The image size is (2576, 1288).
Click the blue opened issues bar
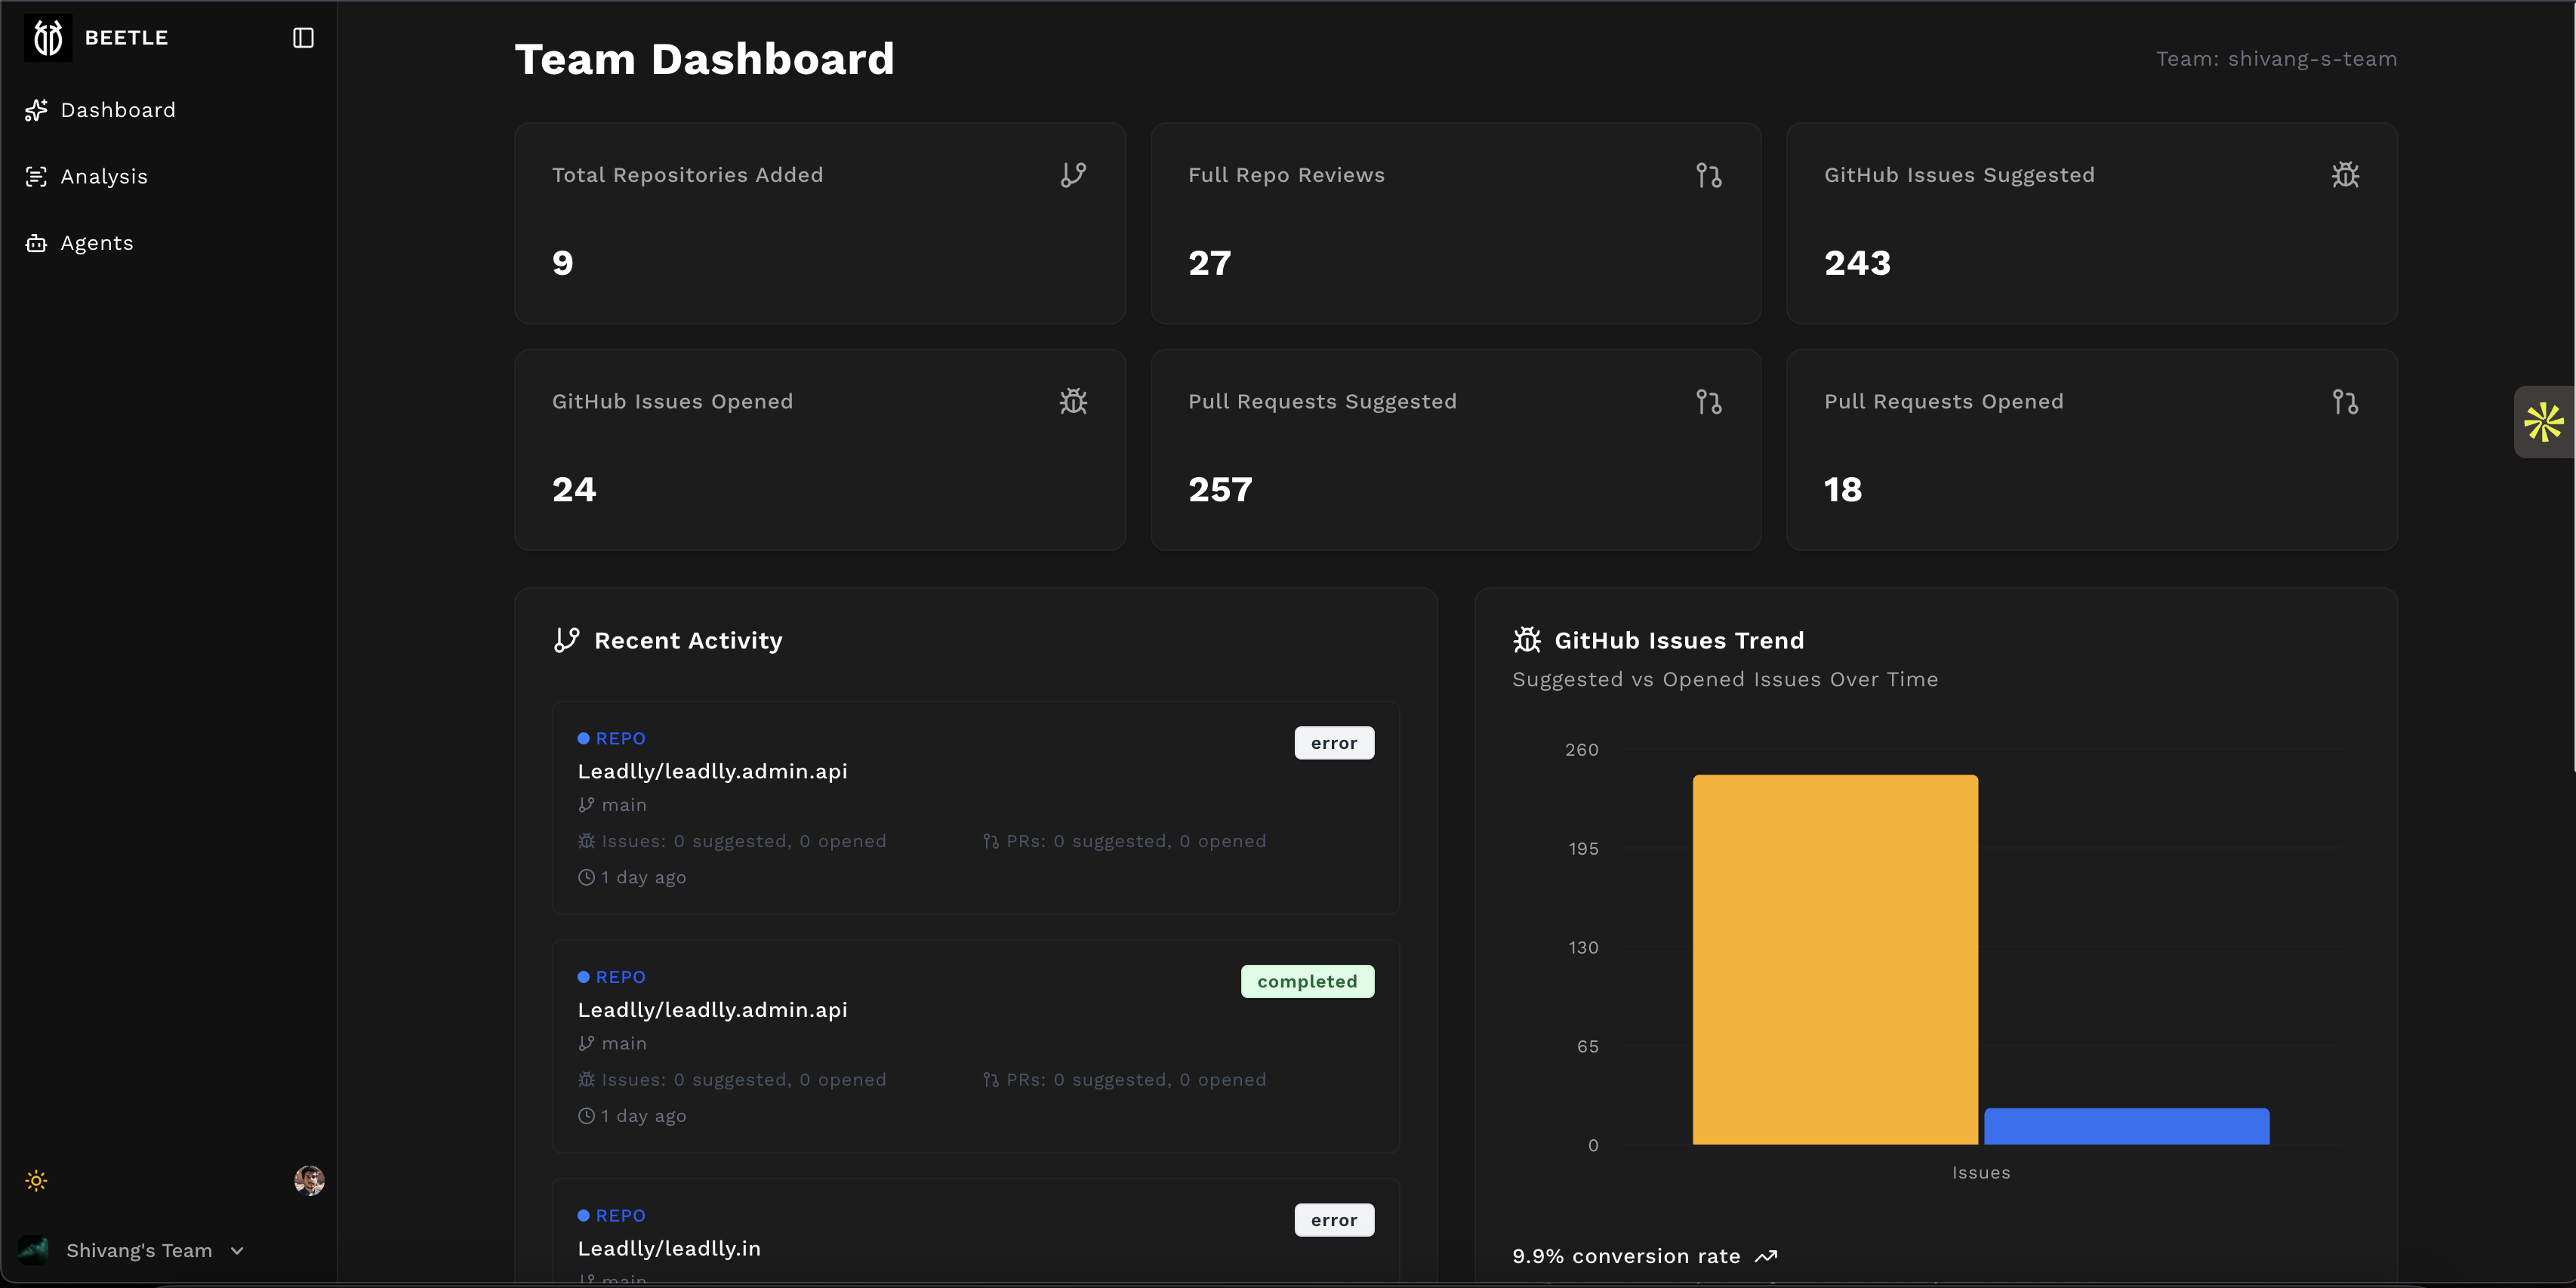point(2126,1126)
